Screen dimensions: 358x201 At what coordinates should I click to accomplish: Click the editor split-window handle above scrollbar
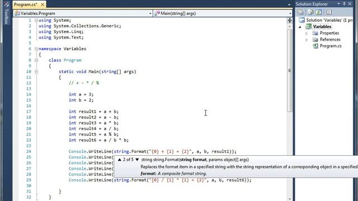(x=290, y=20)
